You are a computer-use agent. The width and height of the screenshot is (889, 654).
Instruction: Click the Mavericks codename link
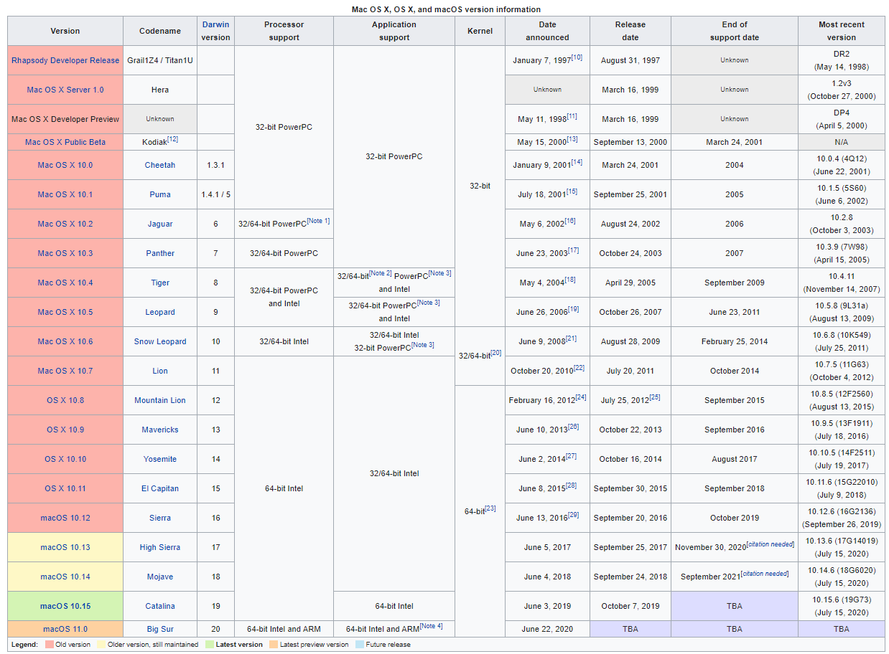(159, 430)
